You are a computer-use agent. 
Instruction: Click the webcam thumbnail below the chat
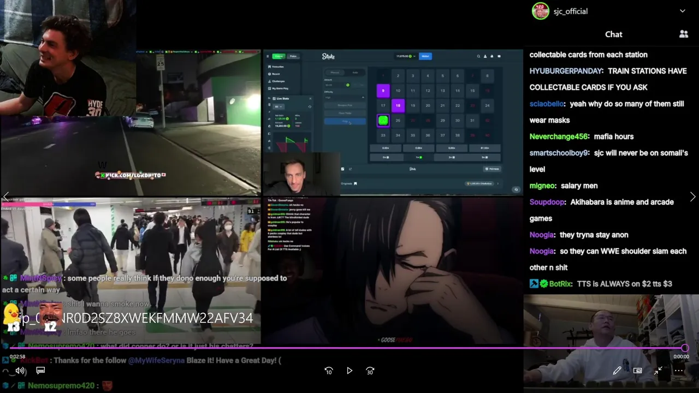click(x=611, y=343)
